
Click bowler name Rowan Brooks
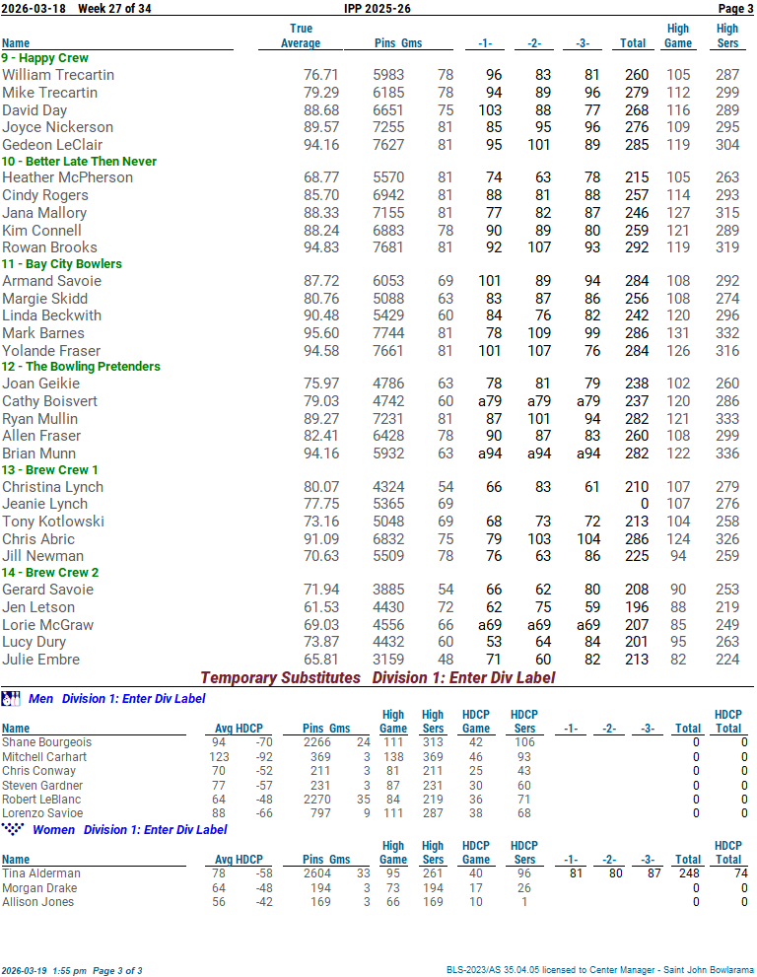pyautogui.click(x=49, y=247)
